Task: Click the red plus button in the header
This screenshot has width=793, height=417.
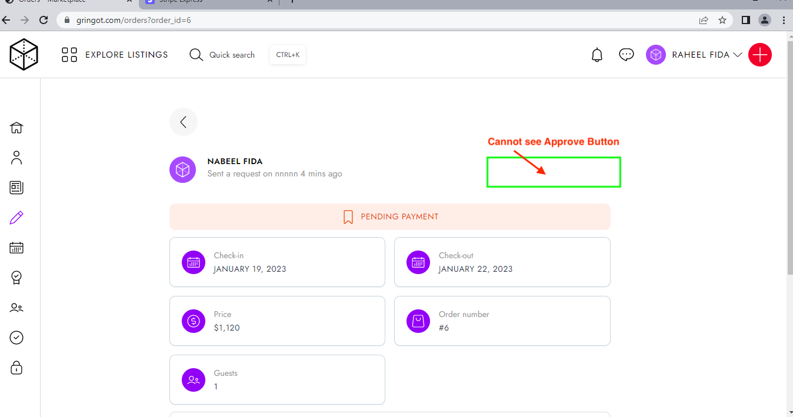Action: coord(759,55)
